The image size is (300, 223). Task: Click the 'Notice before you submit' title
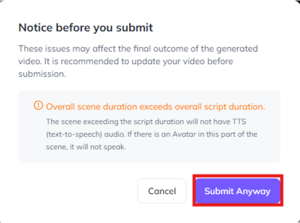[x=86, y=28]
